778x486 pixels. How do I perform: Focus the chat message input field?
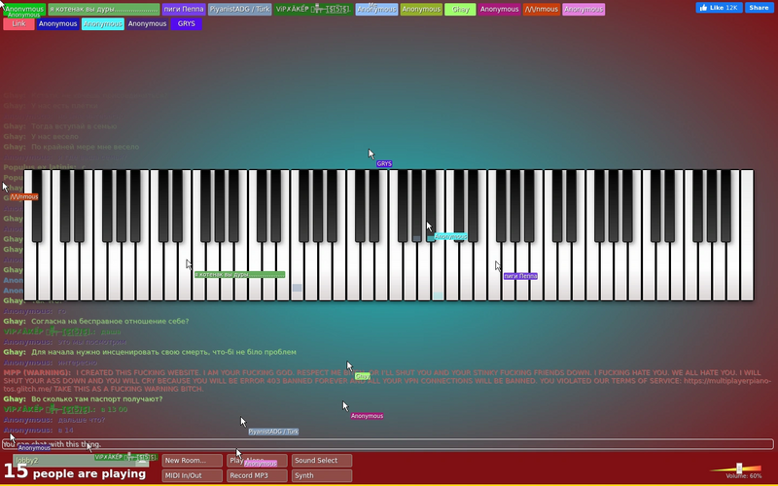(387, 444)
